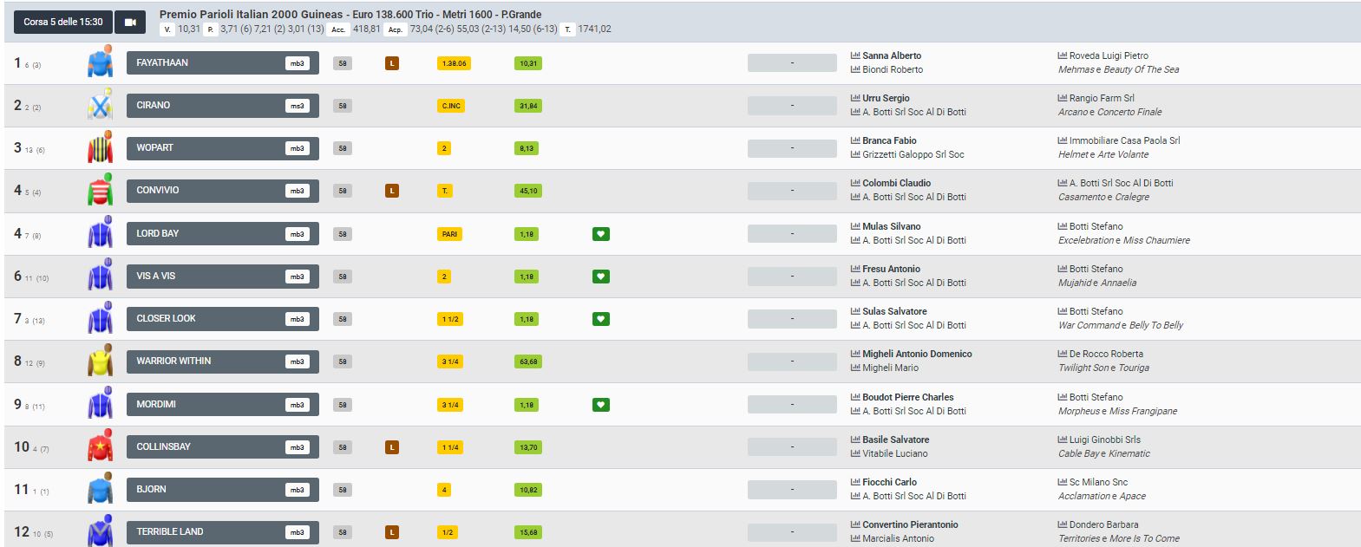Click the grey dash field in Bjorn row
This screenshot has height=547, width=1361.
[x=792, y=490]
